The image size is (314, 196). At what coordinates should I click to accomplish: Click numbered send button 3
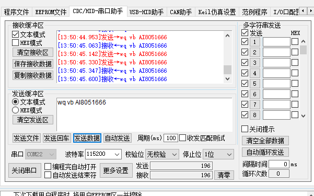tap(255, 63)
